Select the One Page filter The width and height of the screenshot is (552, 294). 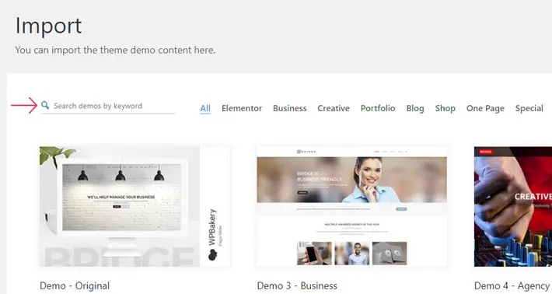click(x=485, y=108)
